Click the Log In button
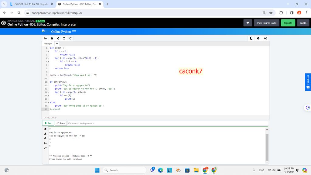This screenshot has height=175, width=311. pyautogui.click(x=303, y=23)
